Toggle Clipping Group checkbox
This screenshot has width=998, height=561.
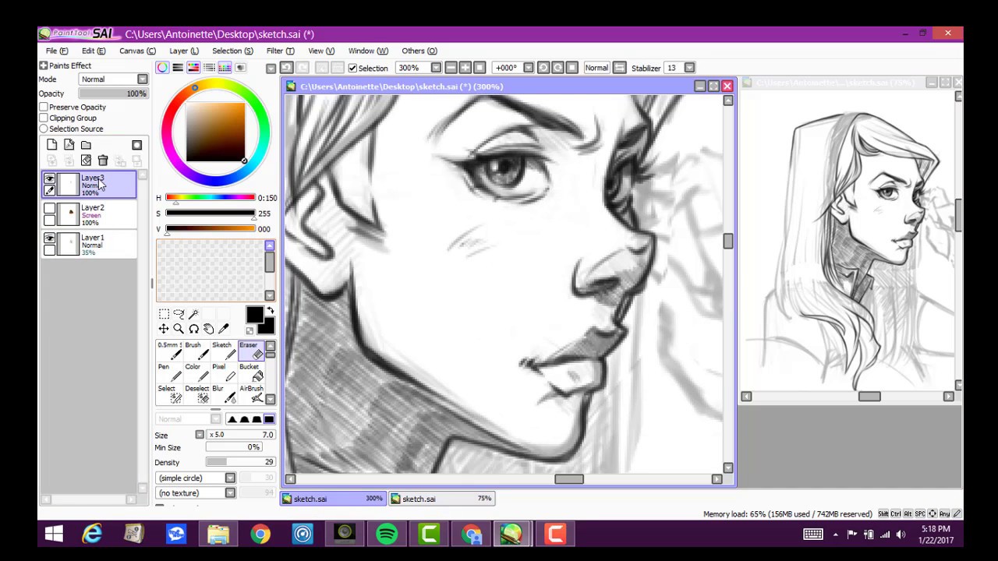(x=44, y=118)
